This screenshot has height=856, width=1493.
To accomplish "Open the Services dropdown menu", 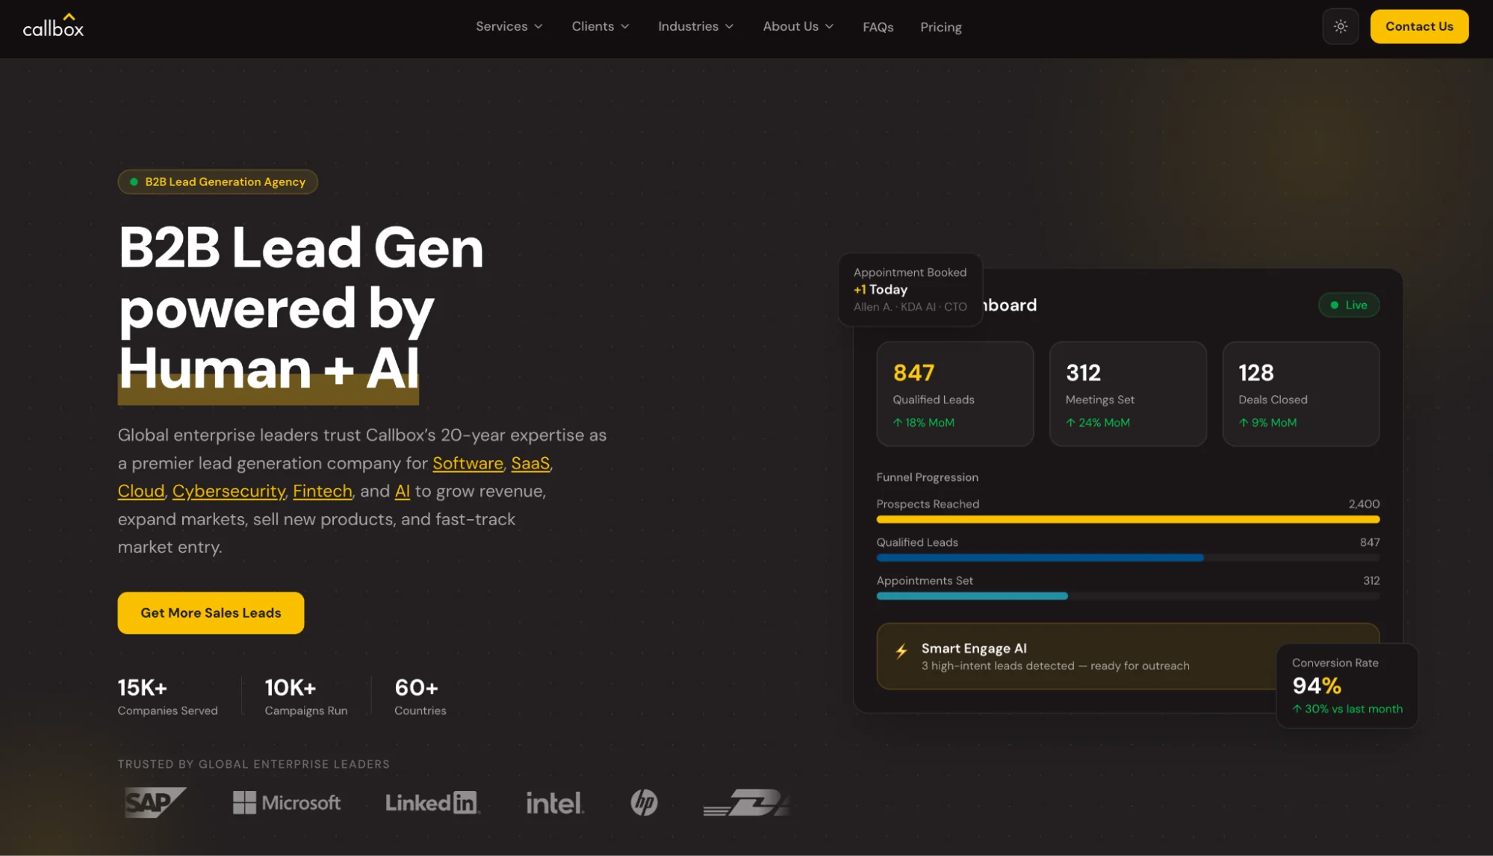I will tap(509, 26).
